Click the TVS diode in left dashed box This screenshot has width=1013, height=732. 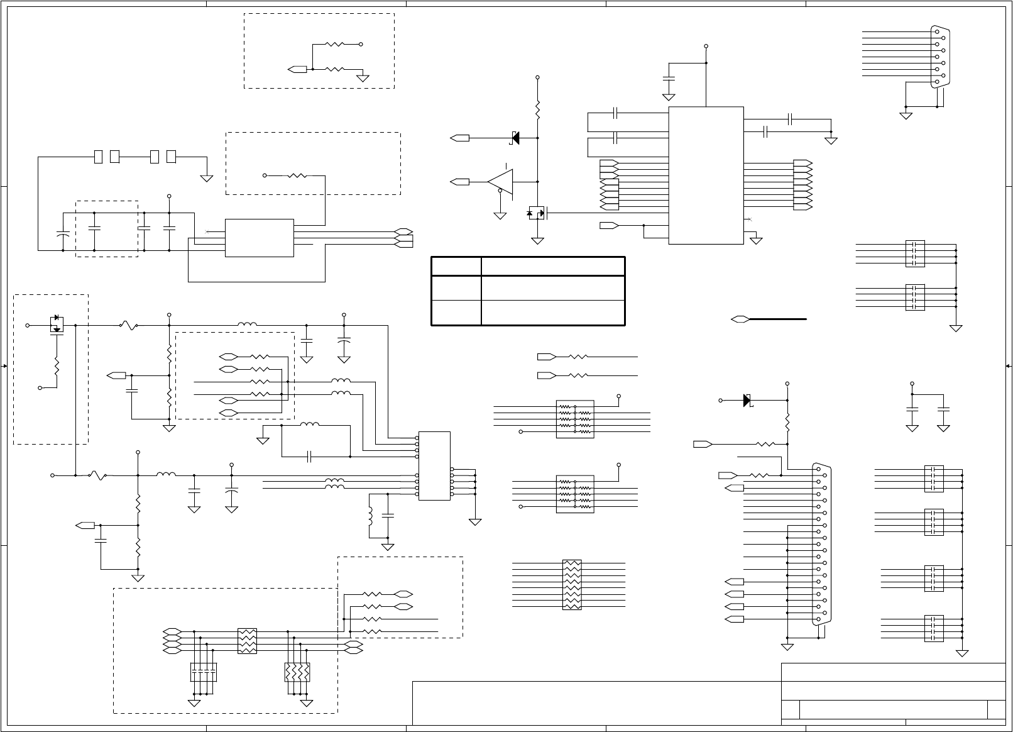pyautogui.click(x=57, y=325)
